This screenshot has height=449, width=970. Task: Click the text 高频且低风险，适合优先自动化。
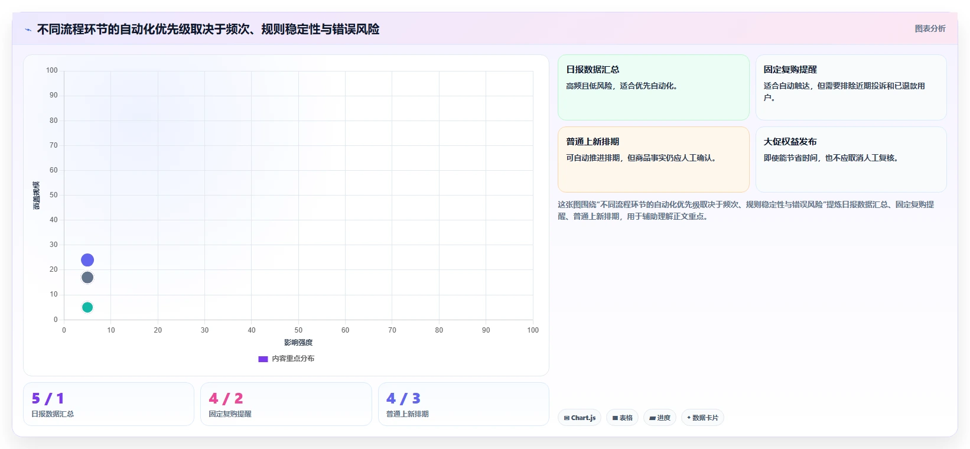point(623,86)
